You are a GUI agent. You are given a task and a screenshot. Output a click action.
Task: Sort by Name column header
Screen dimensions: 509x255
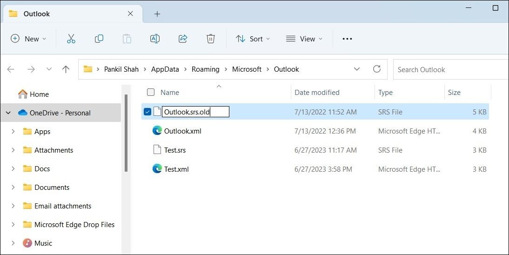point(170,92)
